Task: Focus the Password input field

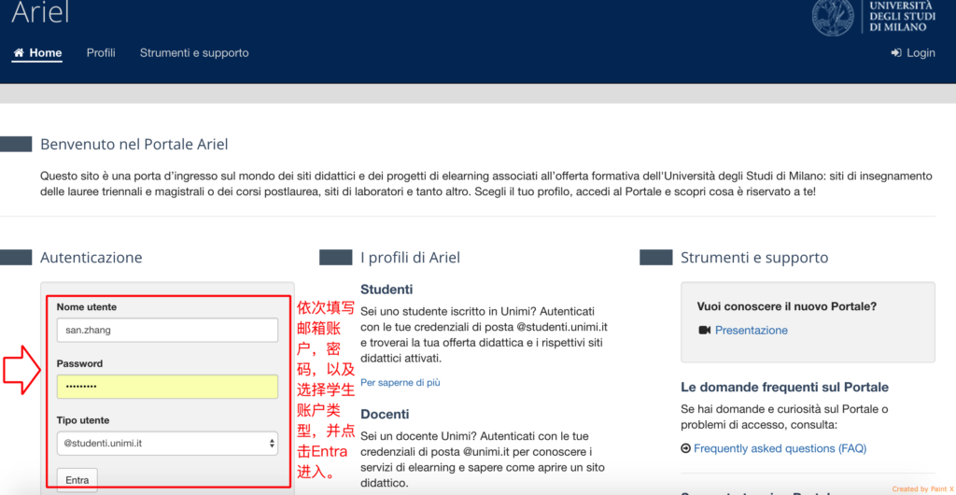Action: tap(167, 387)
